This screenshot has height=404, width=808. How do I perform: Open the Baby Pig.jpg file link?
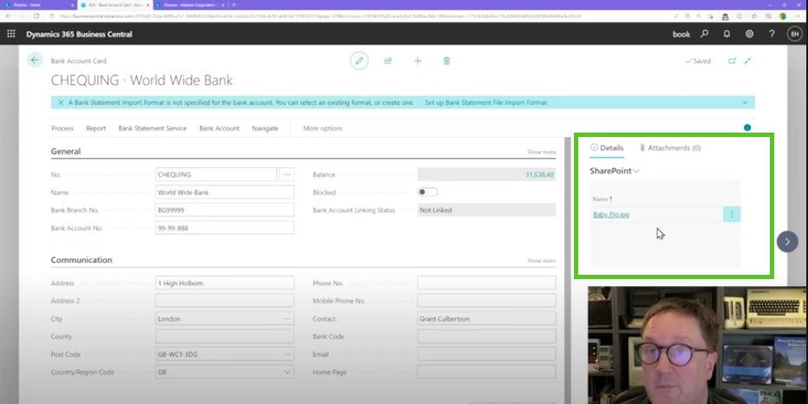coord(611,214)
